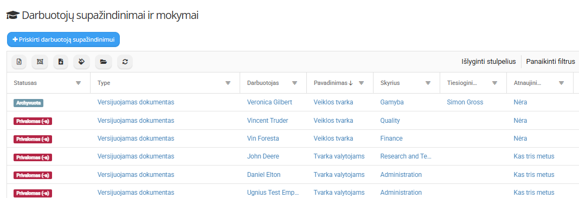The height and width of the screenshot is (198, 579).
Task: Open the folder icon in toolbar
Action: pos(104,62)
